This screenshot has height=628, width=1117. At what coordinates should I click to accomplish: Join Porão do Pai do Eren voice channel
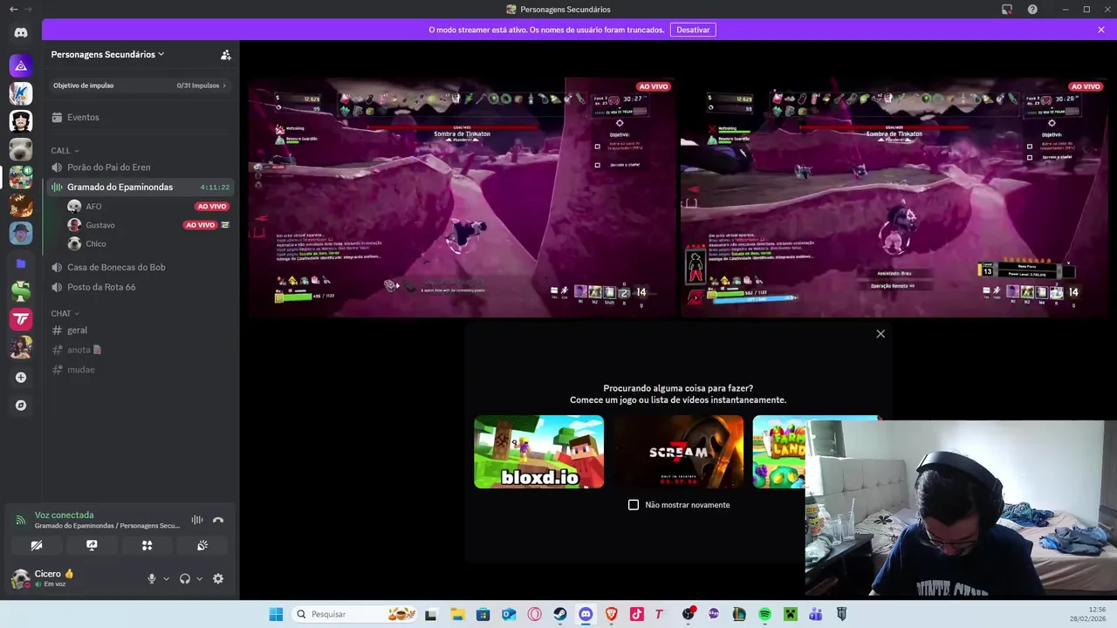point(140,167)
